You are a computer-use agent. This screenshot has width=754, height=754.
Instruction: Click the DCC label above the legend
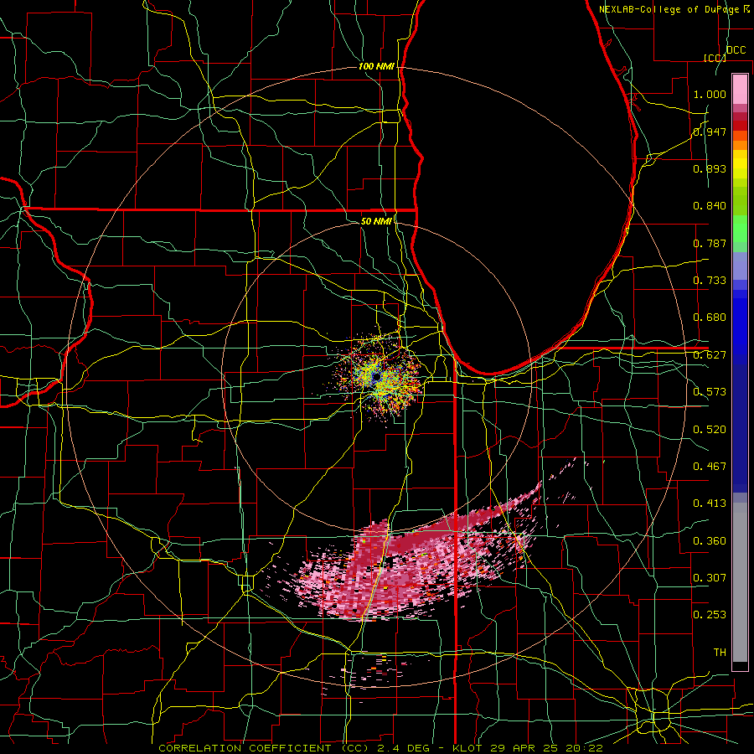click(736, 49)
